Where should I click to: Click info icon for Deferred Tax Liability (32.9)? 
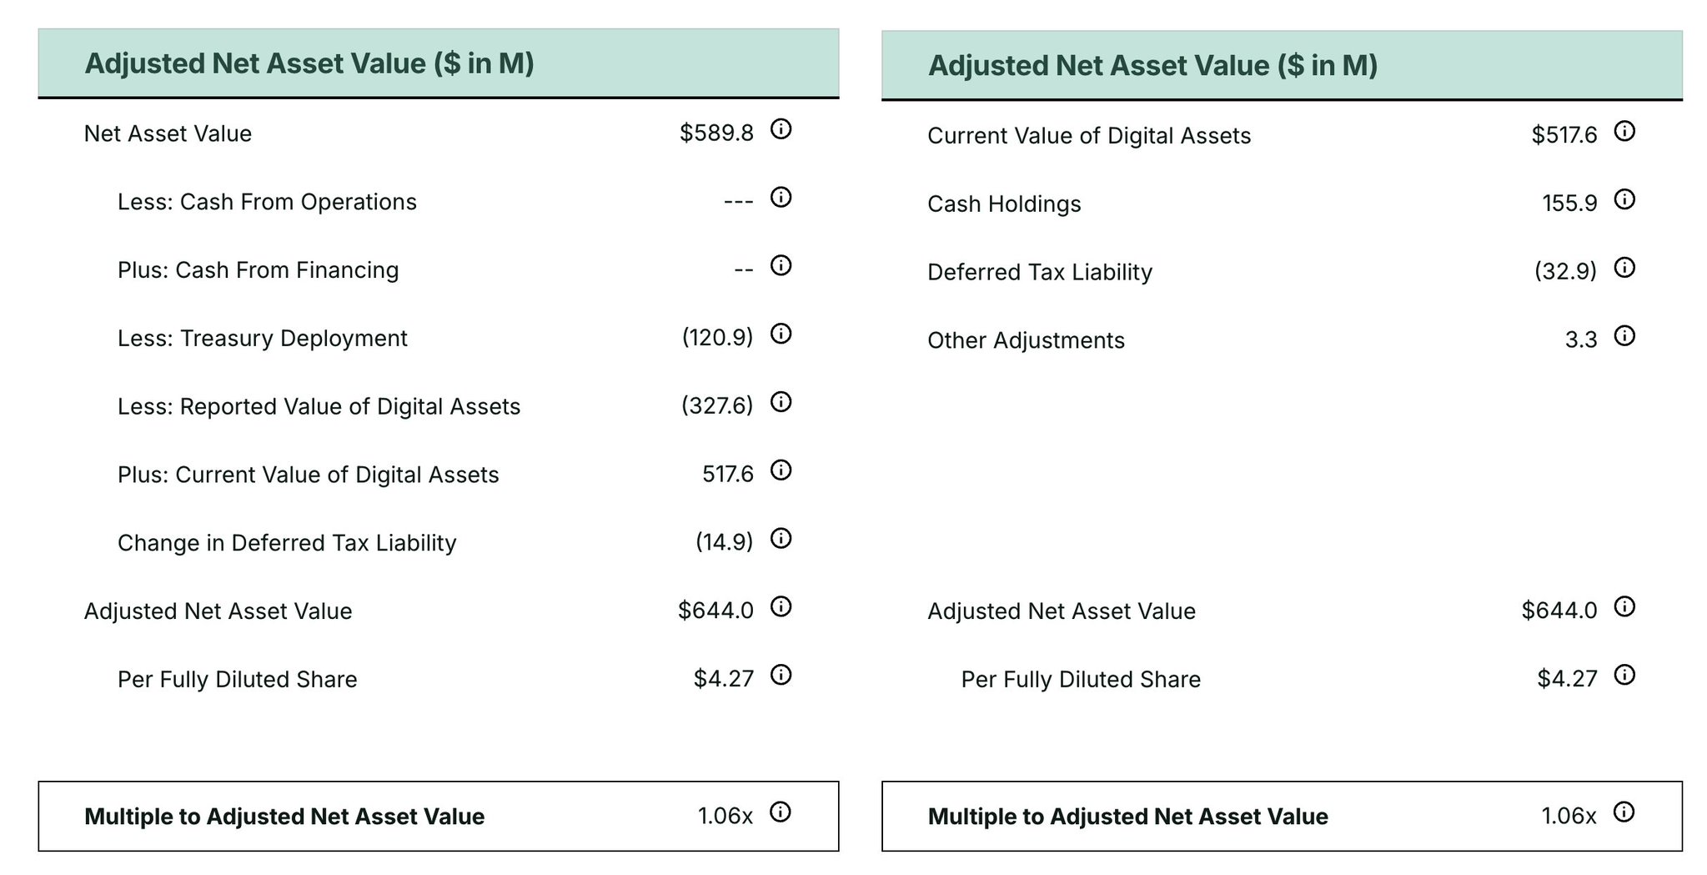1624,268
